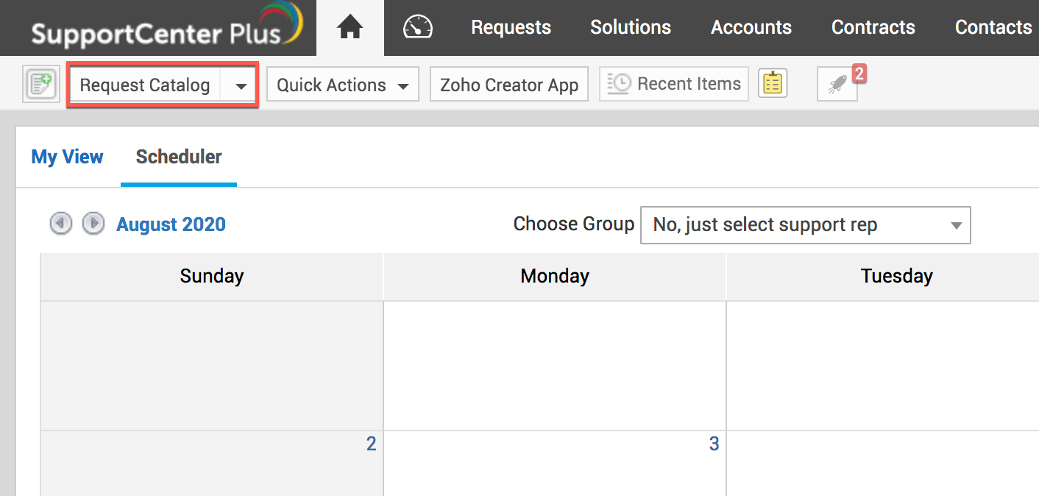Open the Requests menu
1039x496 pixels.
[x=511, y=28]
